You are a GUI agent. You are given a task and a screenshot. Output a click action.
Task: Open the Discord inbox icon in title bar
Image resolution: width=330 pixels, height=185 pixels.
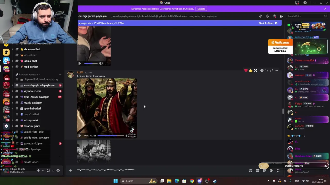297,3
